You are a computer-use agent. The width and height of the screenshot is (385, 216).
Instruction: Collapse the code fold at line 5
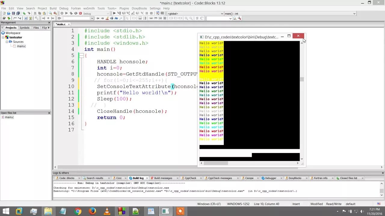click(x=82, y=55)
